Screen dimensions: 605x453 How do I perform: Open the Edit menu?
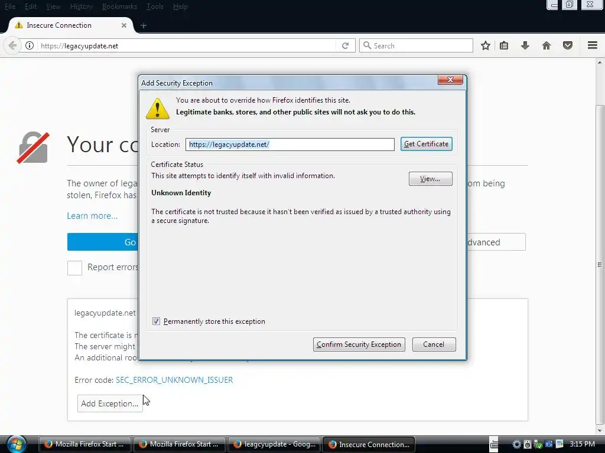pyautogui.click(x=31, y=6)
